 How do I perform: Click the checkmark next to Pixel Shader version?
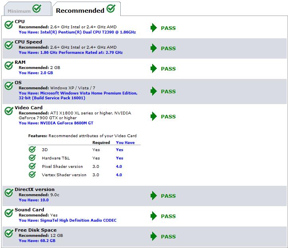tap(32, 166)
